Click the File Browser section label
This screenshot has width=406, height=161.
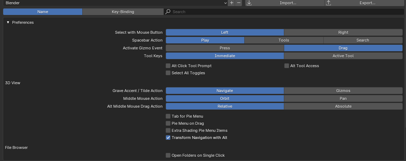[16, 147]
